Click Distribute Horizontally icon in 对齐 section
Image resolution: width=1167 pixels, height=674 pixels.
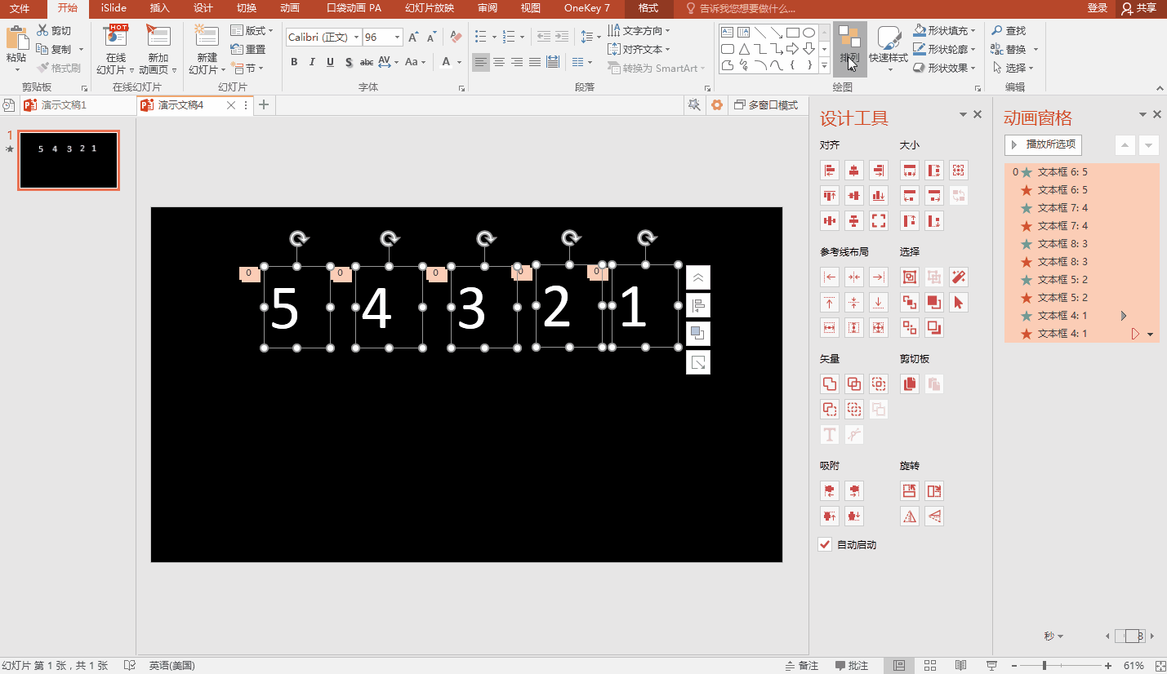point(830,220)
